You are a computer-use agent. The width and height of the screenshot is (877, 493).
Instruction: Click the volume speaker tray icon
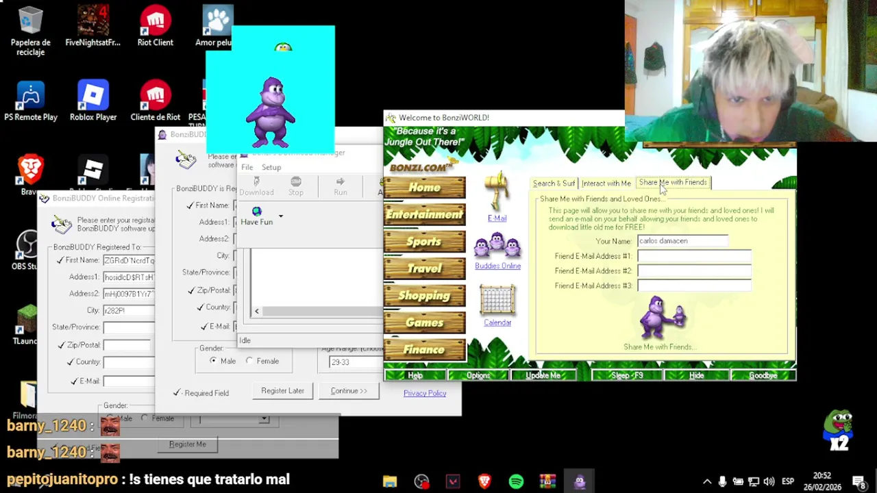[x=769, y=481]
